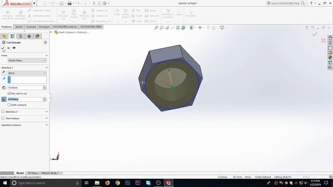Screen dimensions: 333x187
Task: Open the DimXpertManager tab icon
Action: [x=29, y=36]
